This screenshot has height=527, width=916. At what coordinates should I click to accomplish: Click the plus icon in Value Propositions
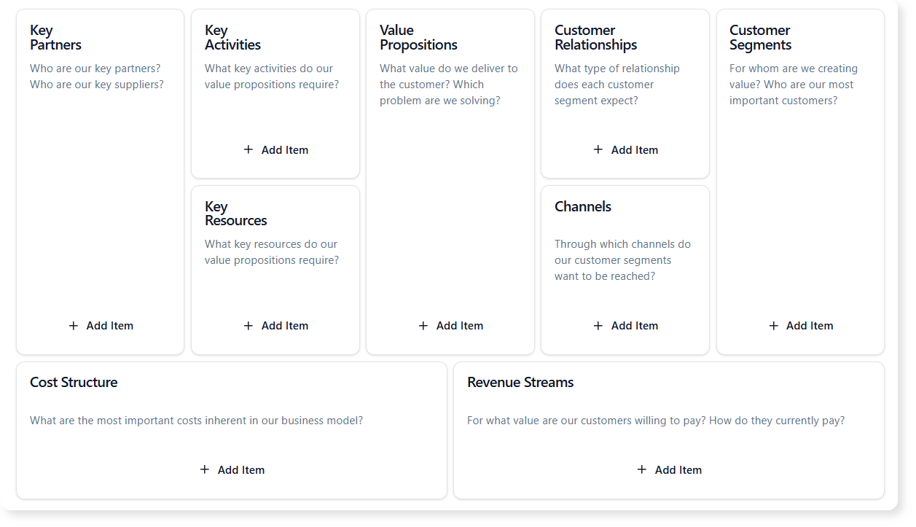[x=423, y=326]
